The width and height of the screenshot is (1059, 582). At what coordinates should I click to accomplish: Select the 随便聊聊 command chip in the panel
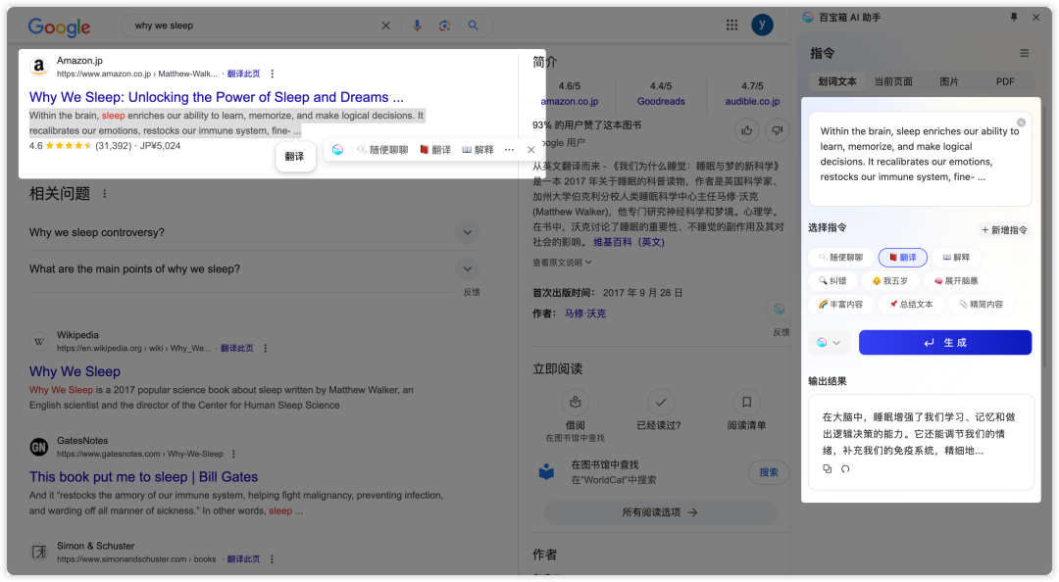click(840, 258)
